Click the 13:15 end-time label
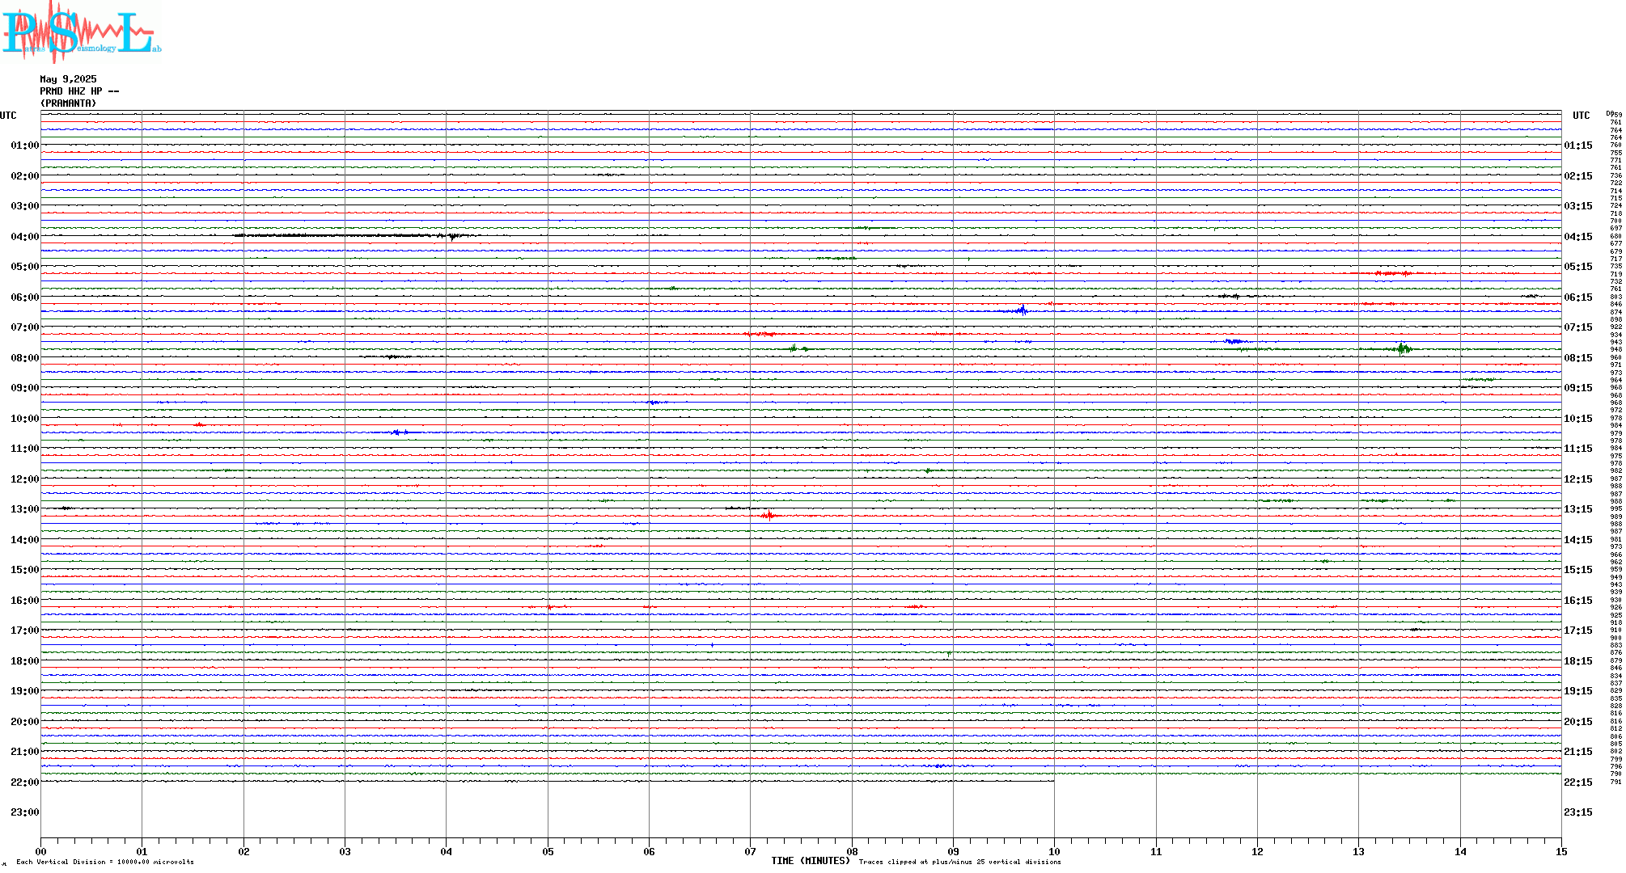The height and width of the screenshot is (873, 1626). point(1578,509)
